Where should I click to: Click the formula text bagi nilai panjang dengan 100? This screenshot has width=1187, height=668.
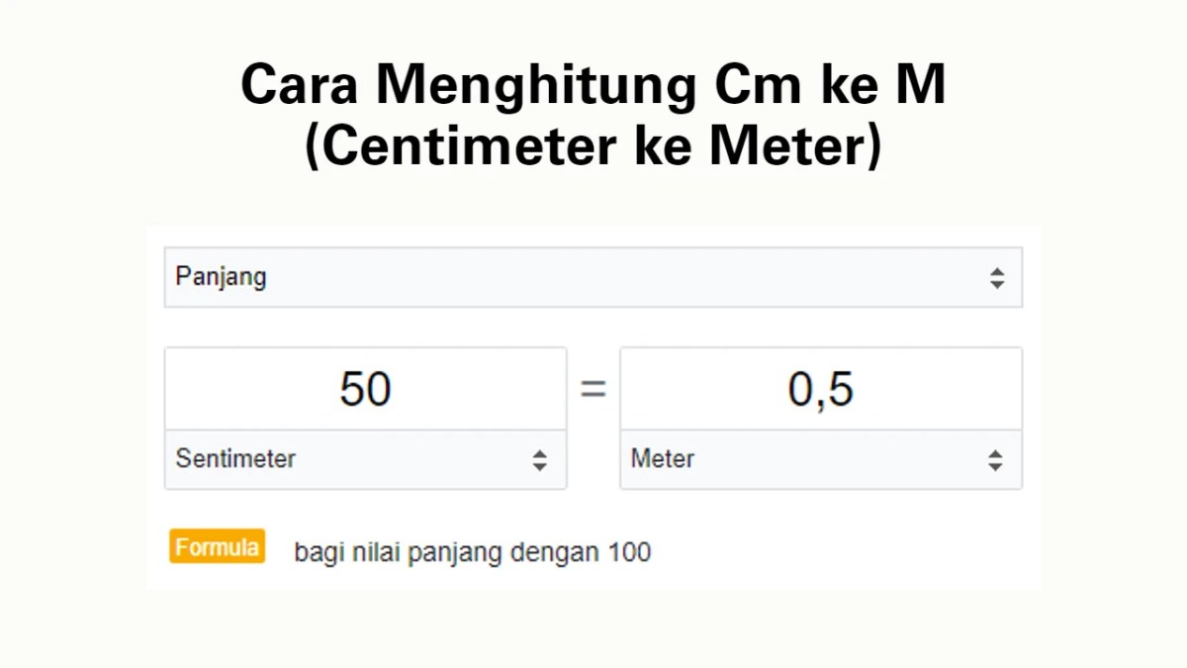coord(471,551)
